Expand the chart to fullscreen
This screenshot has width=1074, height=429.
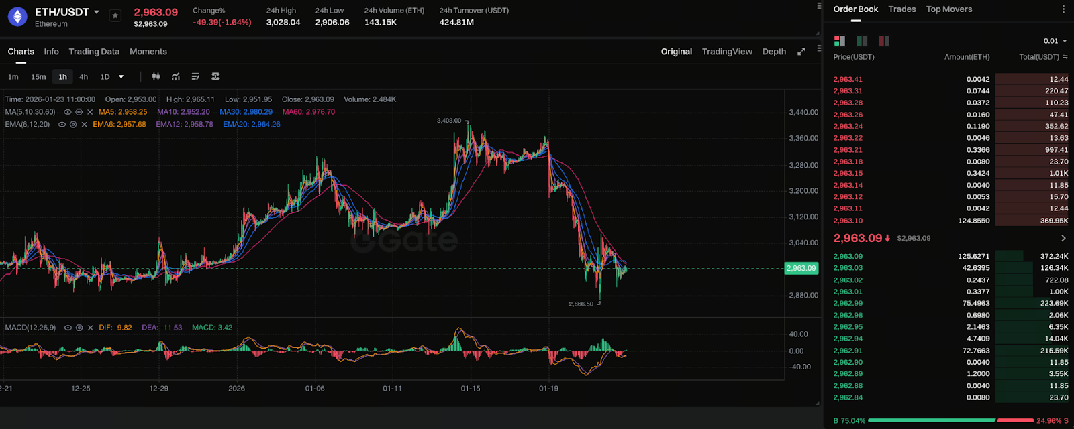801,52
